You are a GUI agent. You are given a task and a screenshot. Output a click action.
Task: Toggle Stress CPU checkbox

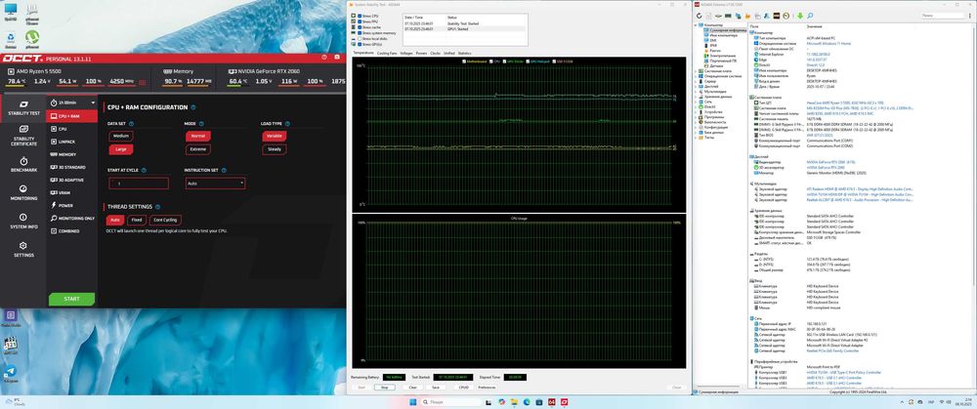click(x=359, y=16)
